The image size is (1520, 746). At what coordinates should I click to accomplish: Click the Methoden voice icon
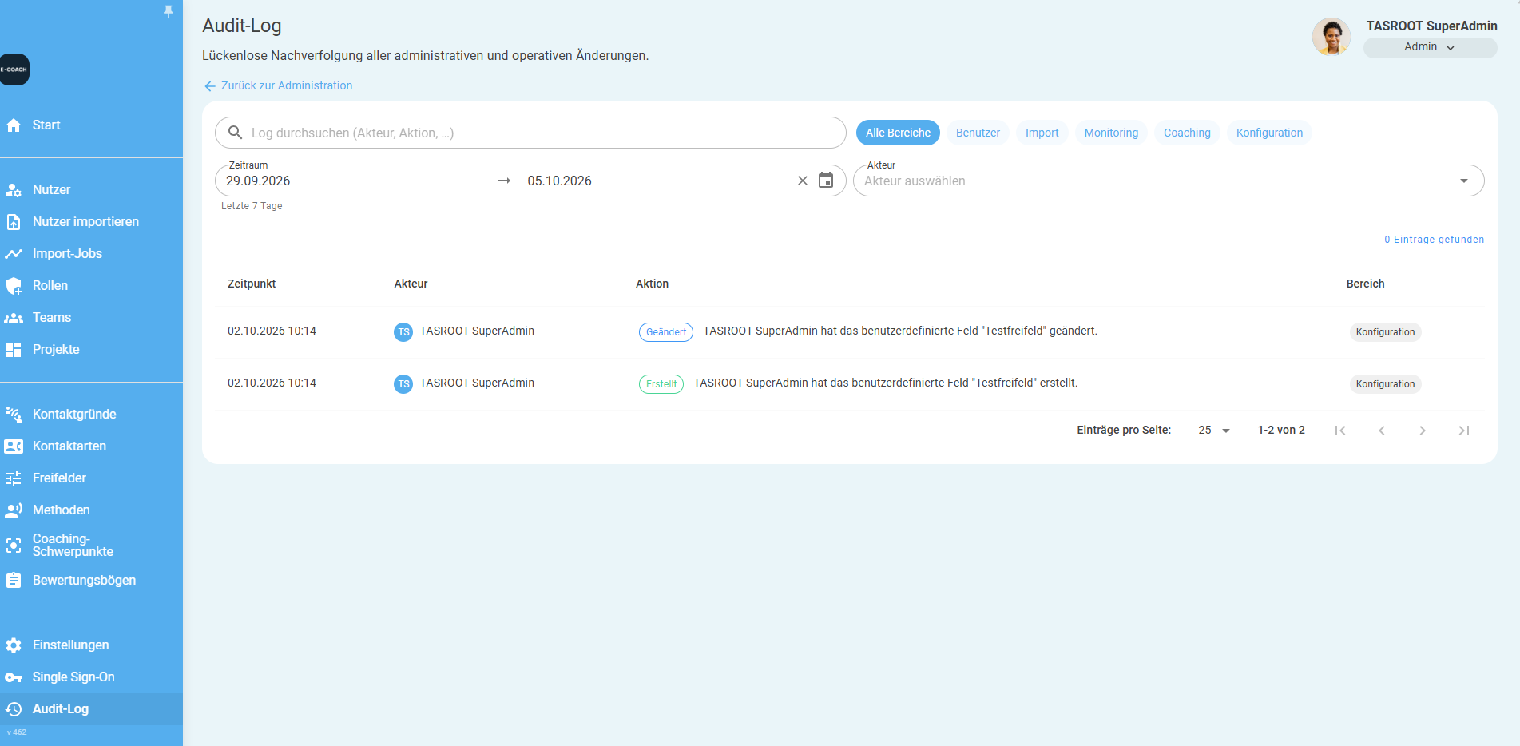coord(14,510)
